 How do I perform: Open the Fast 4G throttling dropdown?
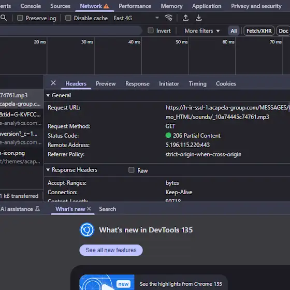coord(136,18)
